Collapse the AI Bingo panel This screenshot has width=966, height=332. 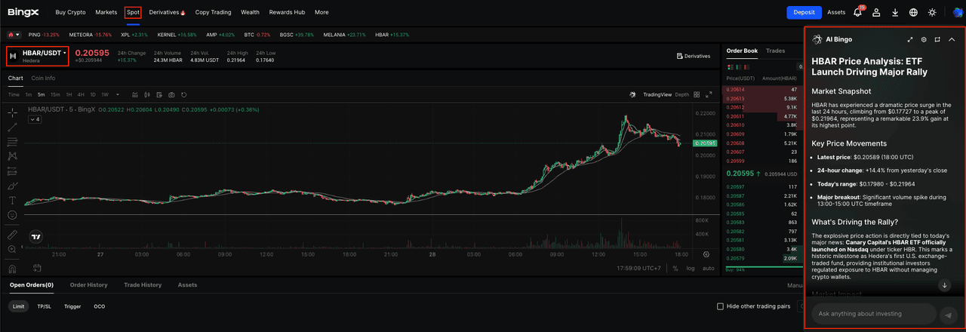(x=952, y=39)
